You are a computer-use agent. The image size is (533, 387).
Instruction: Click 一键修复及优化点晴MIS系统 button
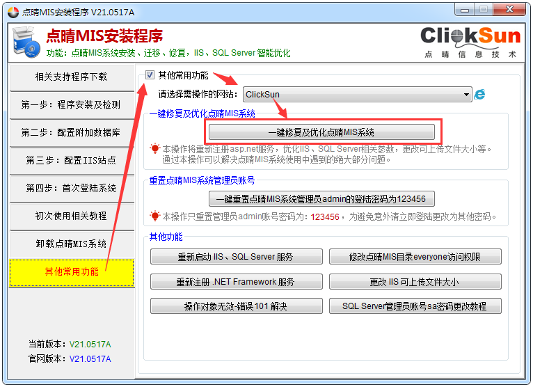tap(321, 132)
